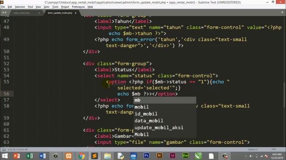Image resolution: width=286 pixels, height=160 pixels.
Task: Open the Edit menu
Action: pyautogui.click(x=10, y=7)
